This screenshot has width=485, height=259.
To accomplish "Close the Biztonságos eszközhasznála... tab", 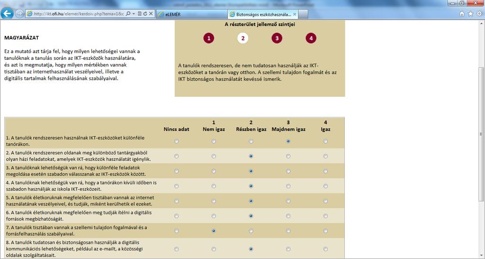I will click(295, 14).
